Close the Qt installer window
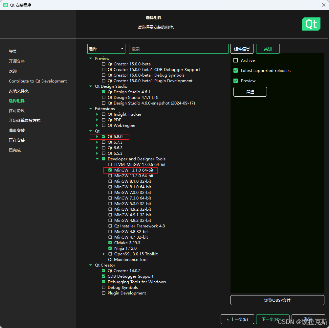The width and height of the screenshot is (329, 328). (323, 5)
